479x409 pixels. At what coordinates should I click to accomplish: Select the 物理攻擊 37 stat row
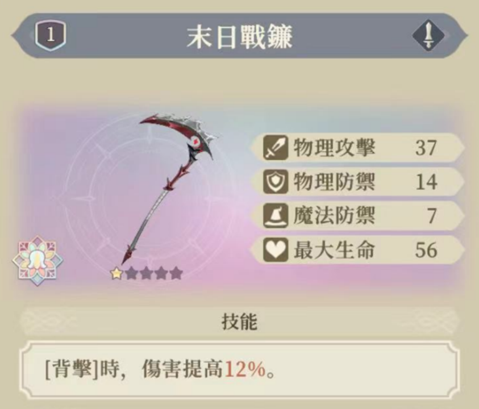[357, 148]
